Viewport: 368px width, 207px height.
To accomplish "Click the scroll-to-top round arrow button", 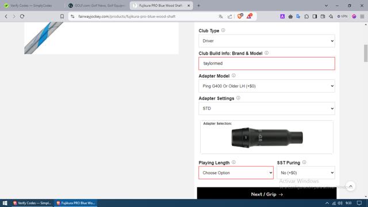I will click(350, 186).
